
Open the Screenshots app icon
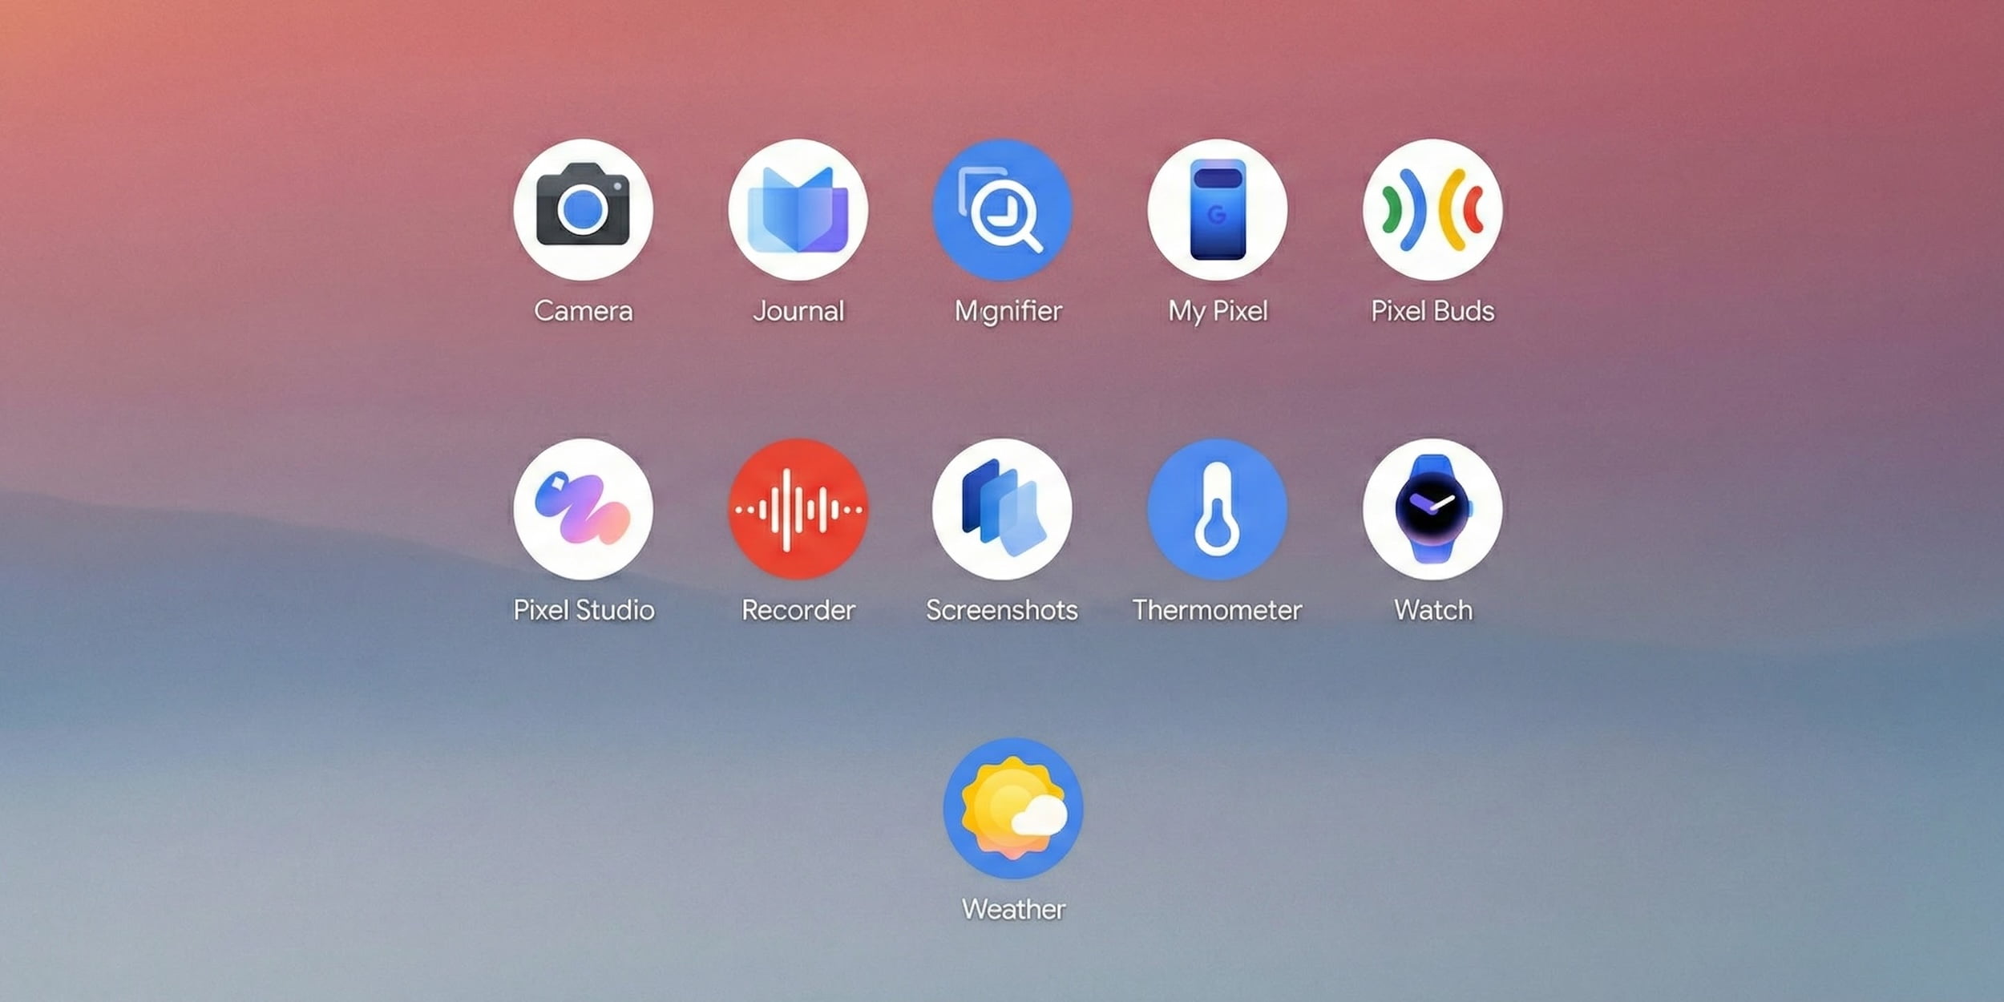(x=1002, y=509)
